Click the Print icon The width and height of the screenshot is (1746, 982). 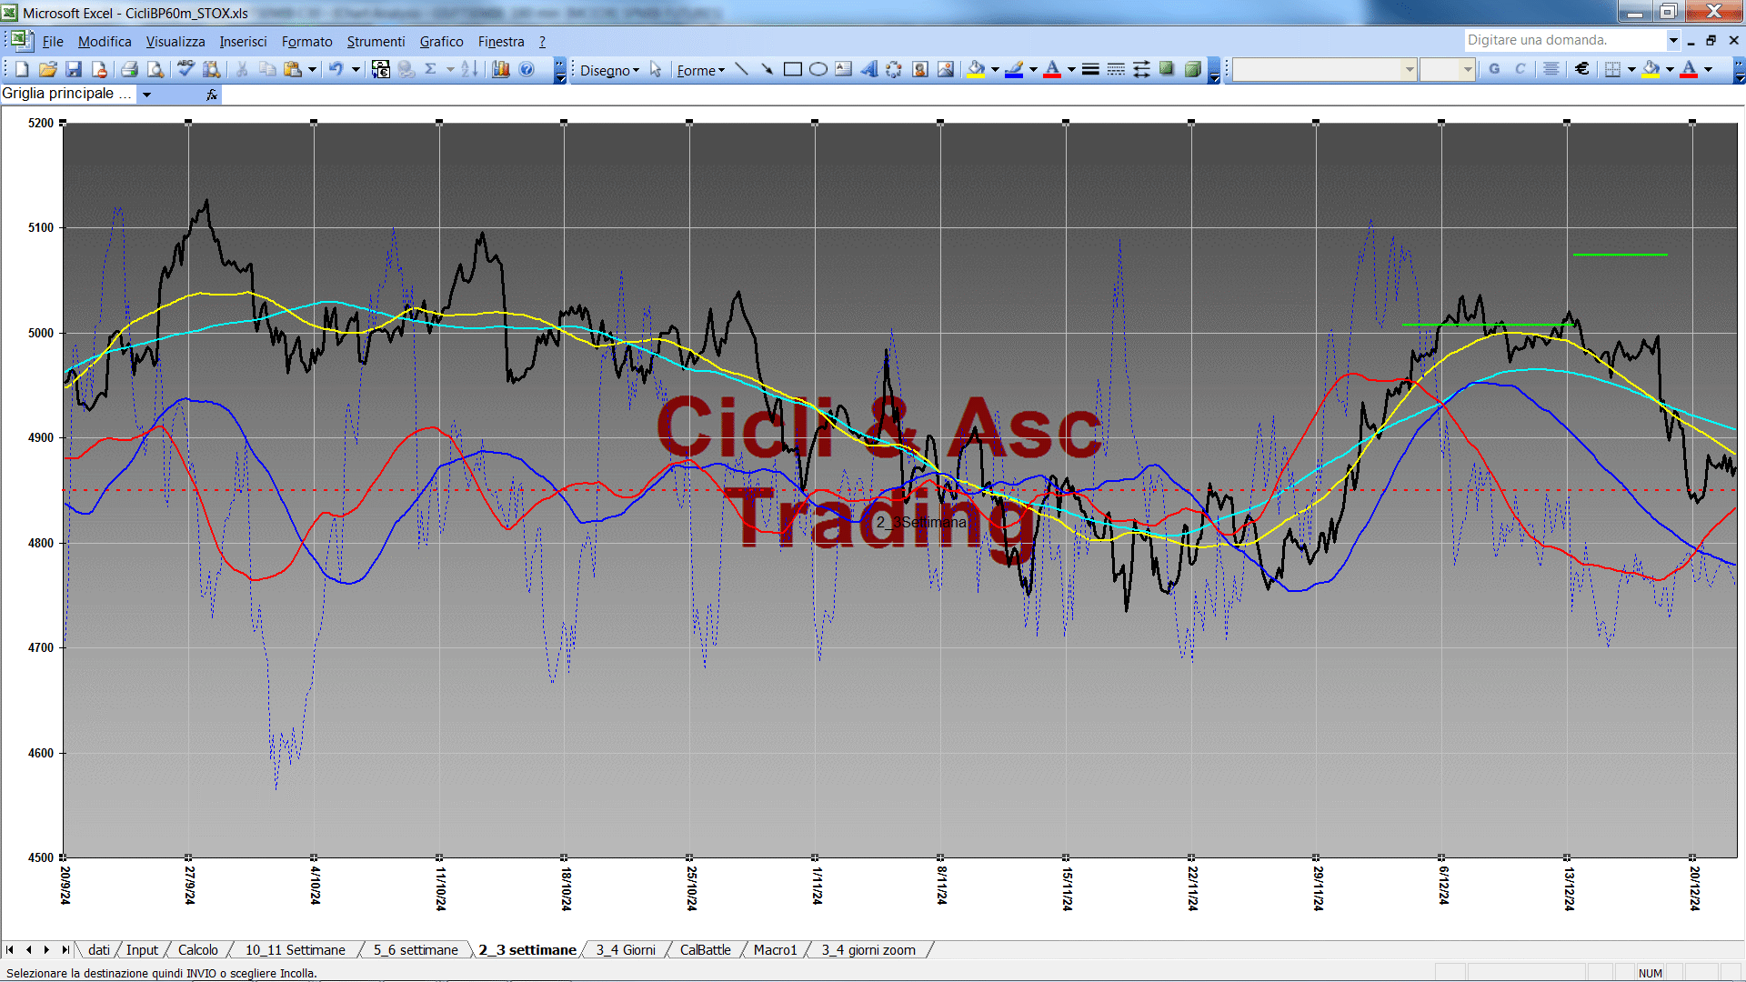129,69
